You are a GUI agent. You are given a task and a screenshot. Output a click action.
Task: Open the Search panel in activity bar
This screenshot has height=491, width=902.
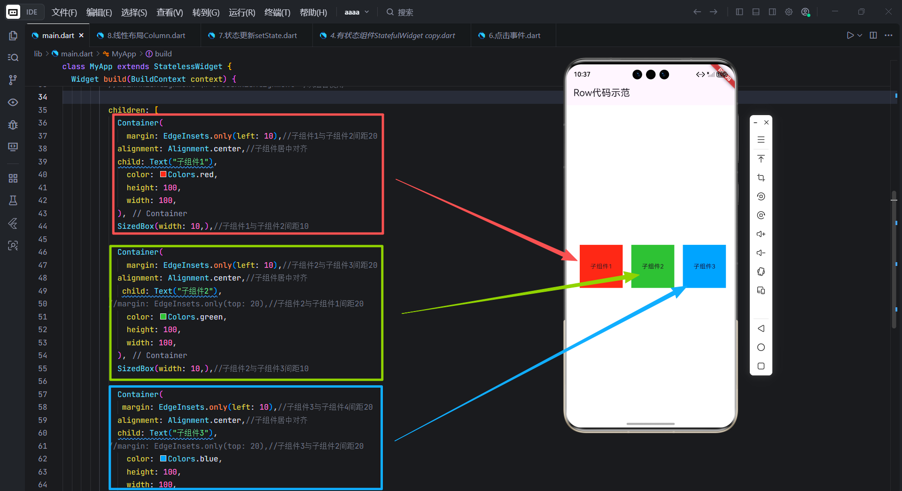click(13, 57)
